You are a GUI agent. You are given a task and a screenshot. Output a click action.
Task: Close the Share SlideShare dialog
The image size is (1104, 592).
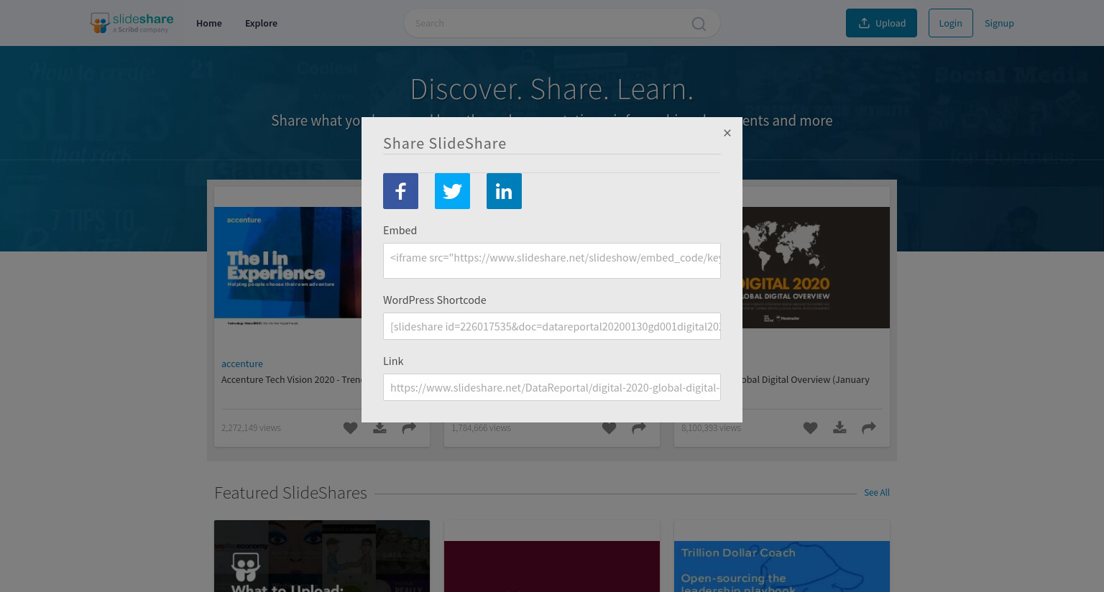(x=727, y=133)
